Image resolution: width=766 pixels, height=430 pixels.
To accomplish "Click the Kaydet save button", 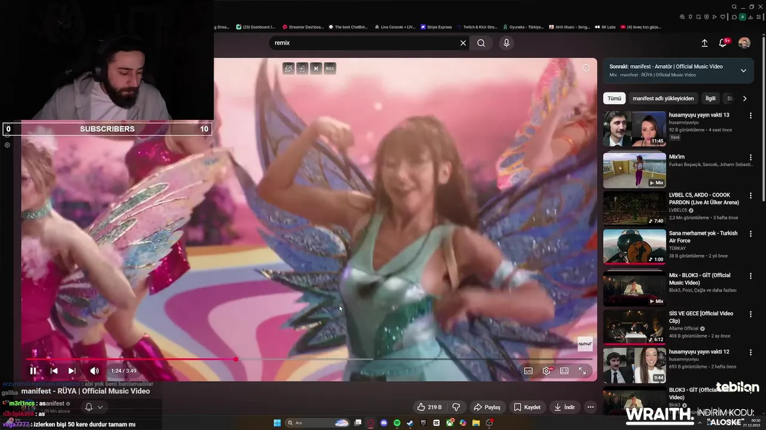I will click(527, 407).
